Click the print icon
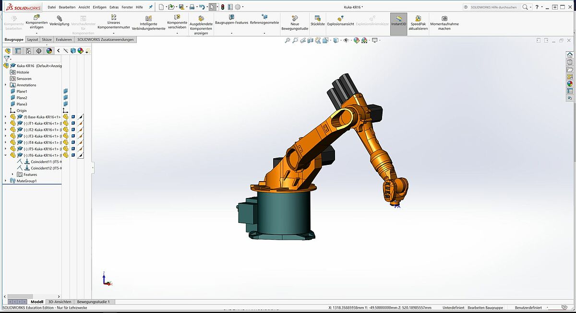The image size is (576, 313). pos(192,7)
